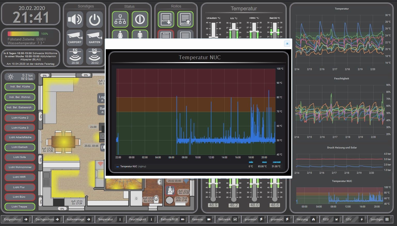
Task: Turn off Licht Treppe
Action: 20,207
